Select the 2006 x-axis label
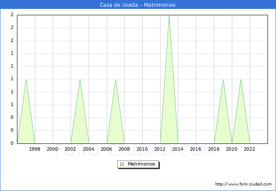Screen dimensions: 276x191 tap(106, 149)
